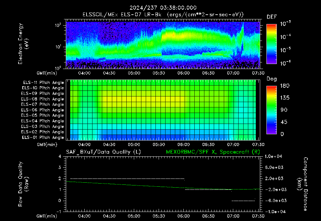Click the 07:00 tick under the pitch angle plot

tap(233, 145)
